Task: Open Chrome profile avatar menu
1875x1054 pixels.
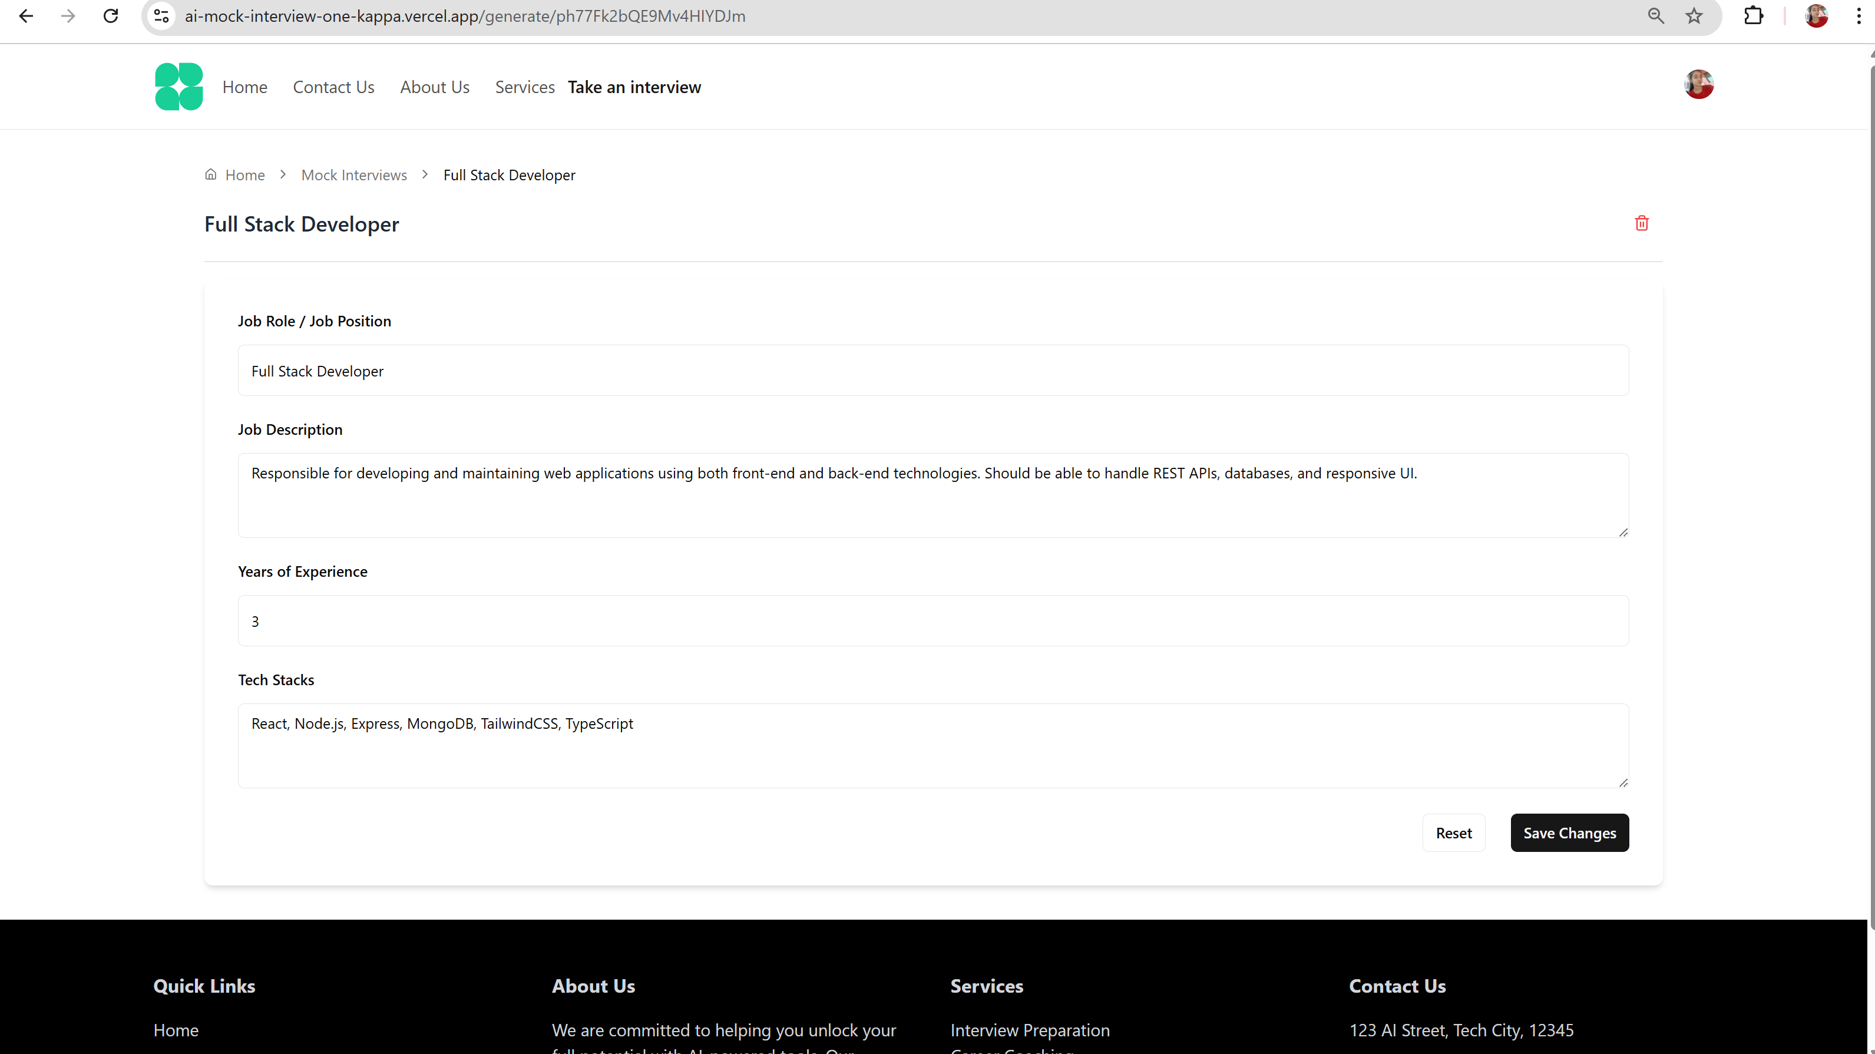Action: click(1816, 16)
